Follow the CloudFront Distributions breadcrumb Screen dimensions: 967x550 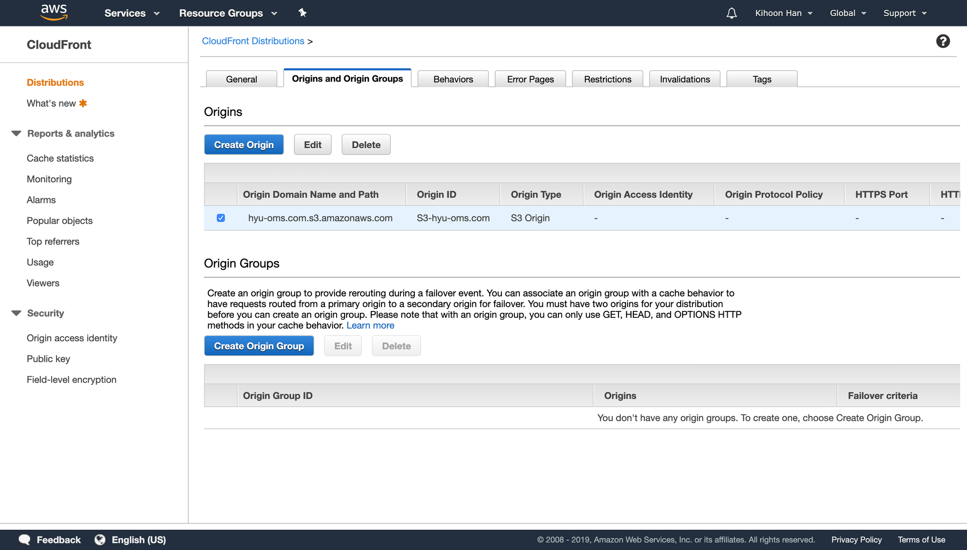(253, 41)
